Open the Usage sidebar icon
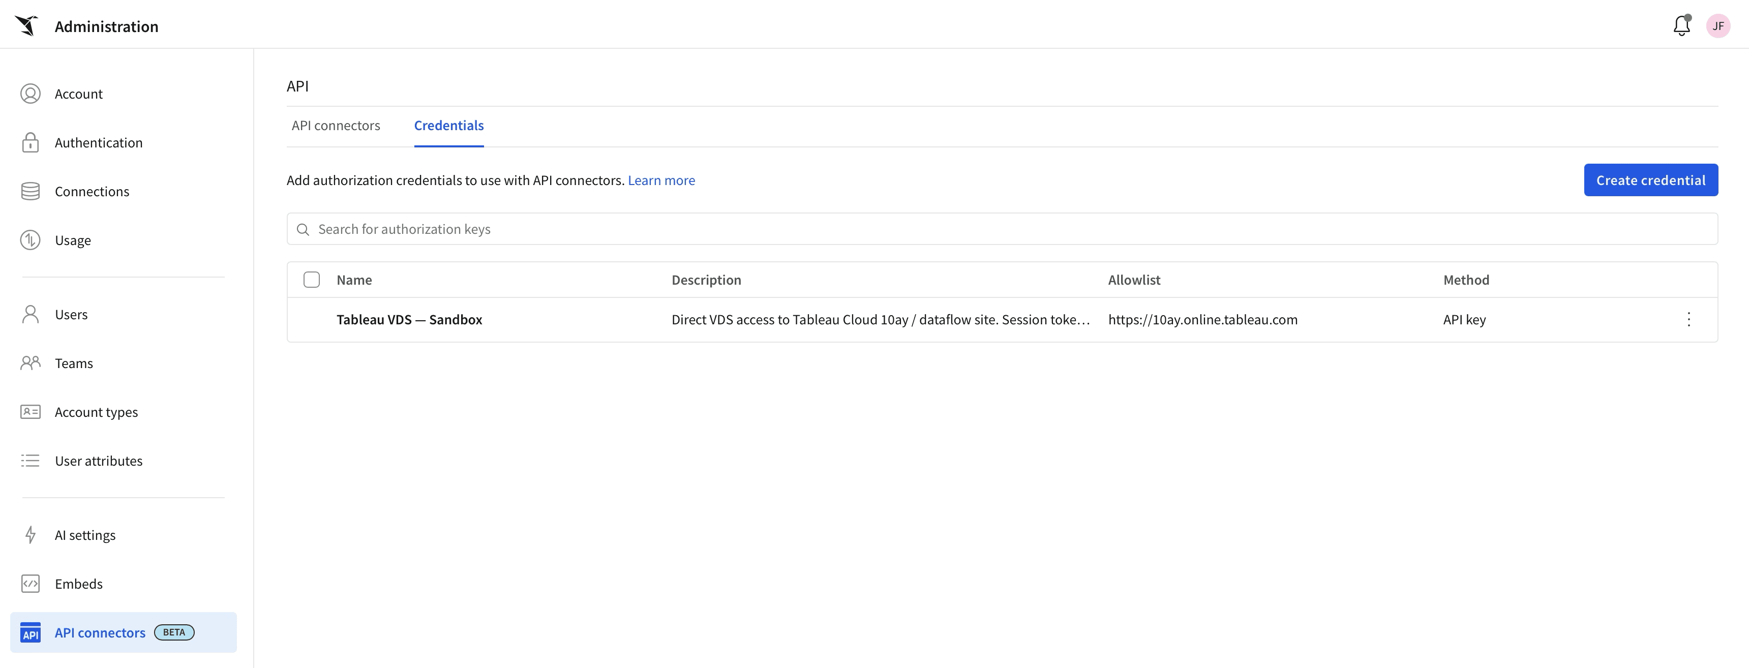Image resolution: width=1749 pixels, height=668 pixels. coord(31,240)
